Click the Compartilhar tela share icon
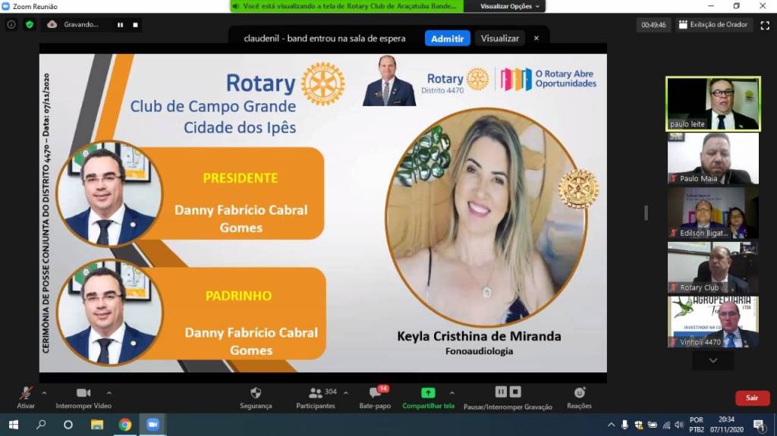 pos(428,393)
